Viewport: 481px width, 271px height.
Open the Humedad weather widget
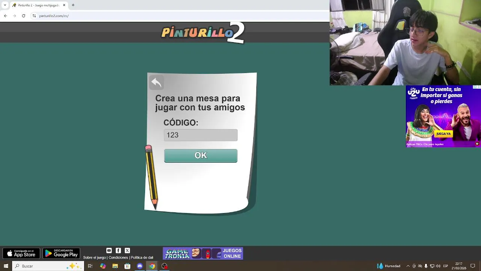[x=389, y=266]
